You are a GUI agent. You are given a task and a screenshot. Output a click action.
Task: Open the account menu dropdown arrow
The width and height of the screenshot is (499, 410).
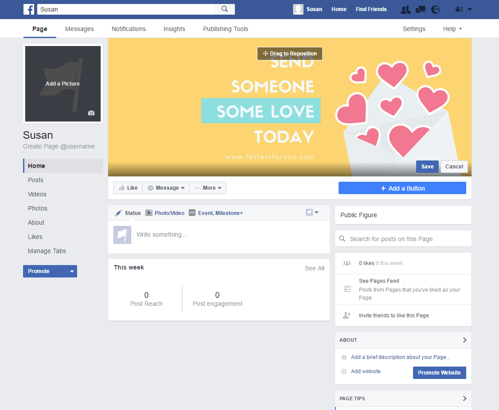pos(470,10)
